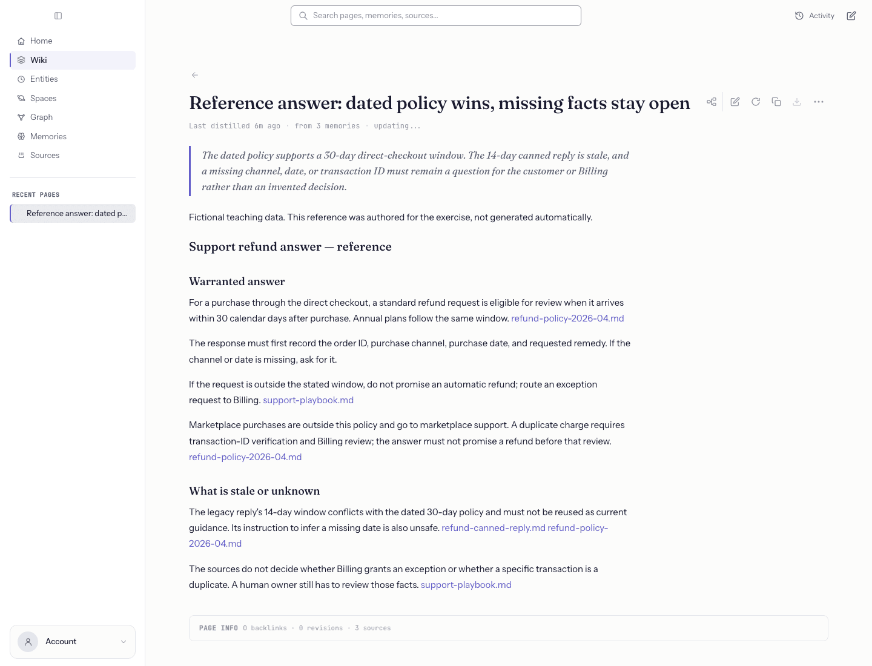Open the more options ellipsis menu

click(819, 102)
